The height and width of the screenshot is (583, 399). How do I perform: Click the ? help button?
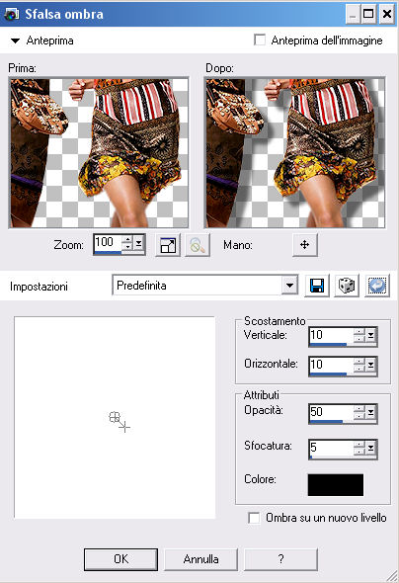pos(280,559)
